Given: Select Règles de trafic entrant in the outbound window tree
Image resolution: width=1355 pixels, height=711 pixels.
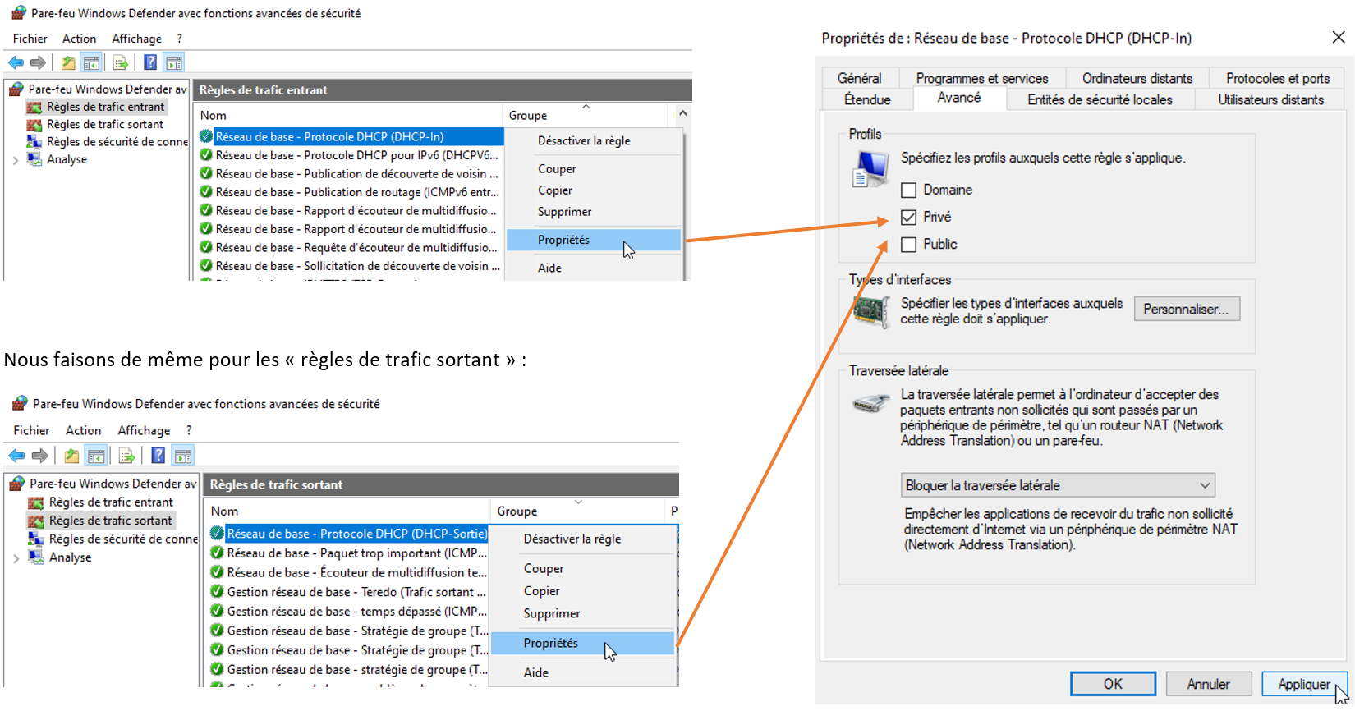Looking at the screenshot, I should (x=111, y=502).
